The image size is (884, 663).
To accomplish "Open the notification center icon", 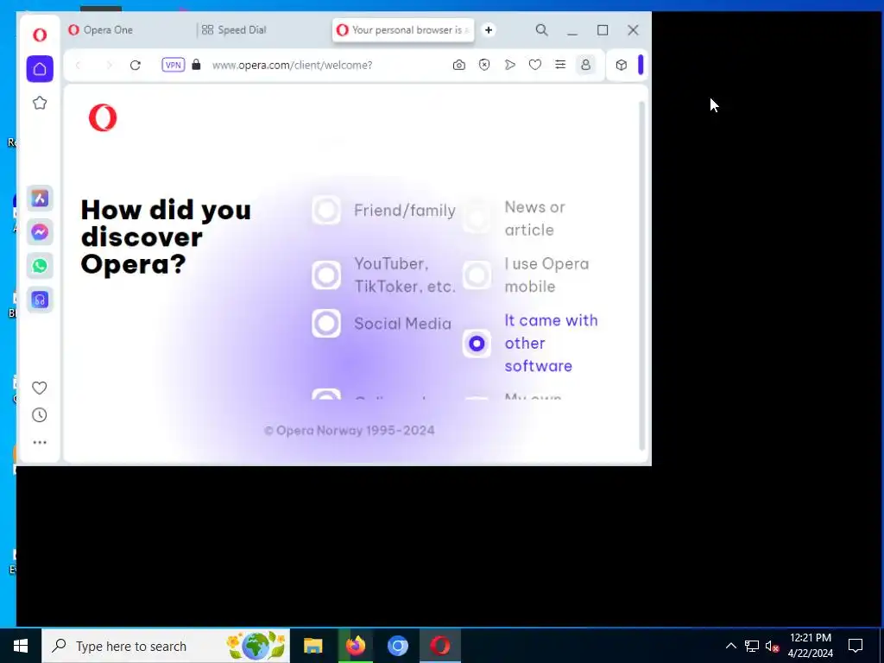I will pos(856,646).
